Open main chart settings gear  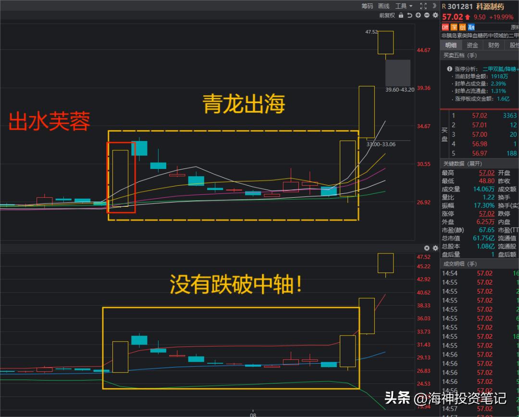tap(435, 15)
